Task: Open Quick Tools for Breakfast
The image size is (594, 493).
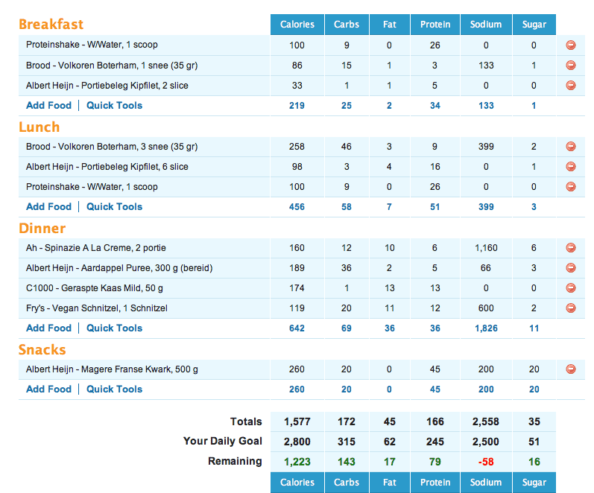Action: [x=114, y=106]
